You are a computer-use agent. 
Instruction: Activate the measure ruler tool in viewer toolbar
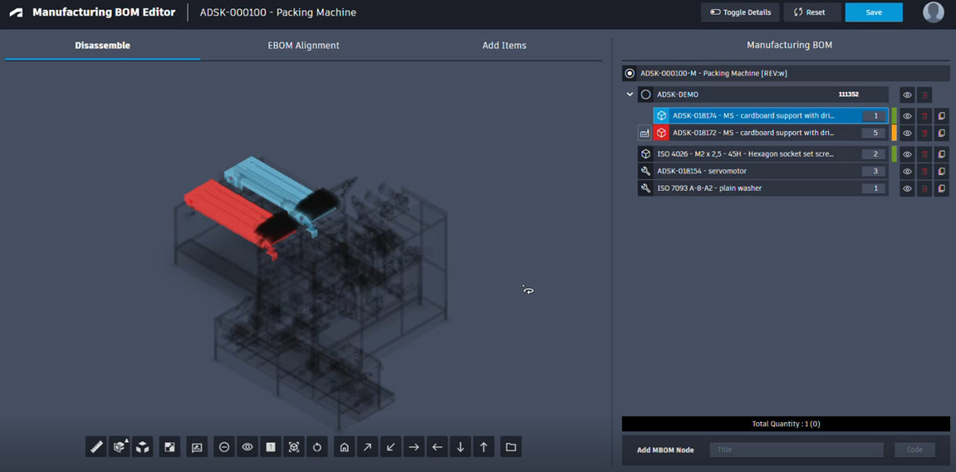[96, 447]
